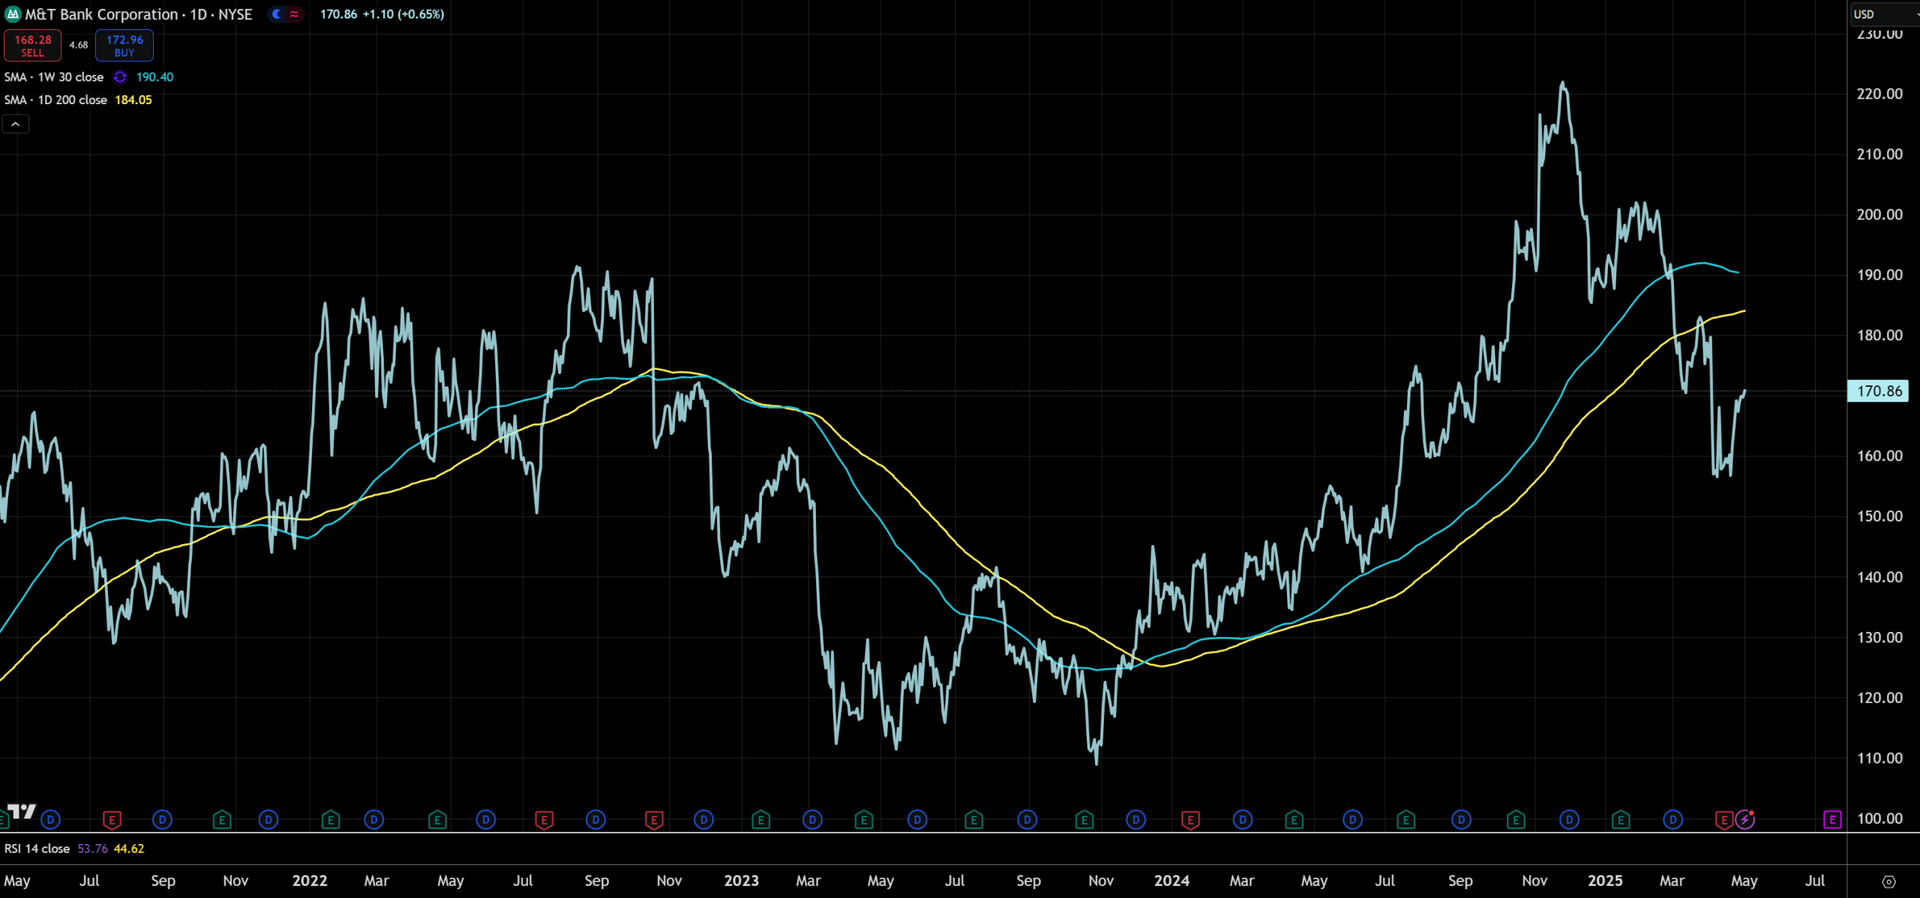This screenshot has height=898, width=1920.
Task: Open the green earnings marker for January 2023
Action: click(760, 820)
